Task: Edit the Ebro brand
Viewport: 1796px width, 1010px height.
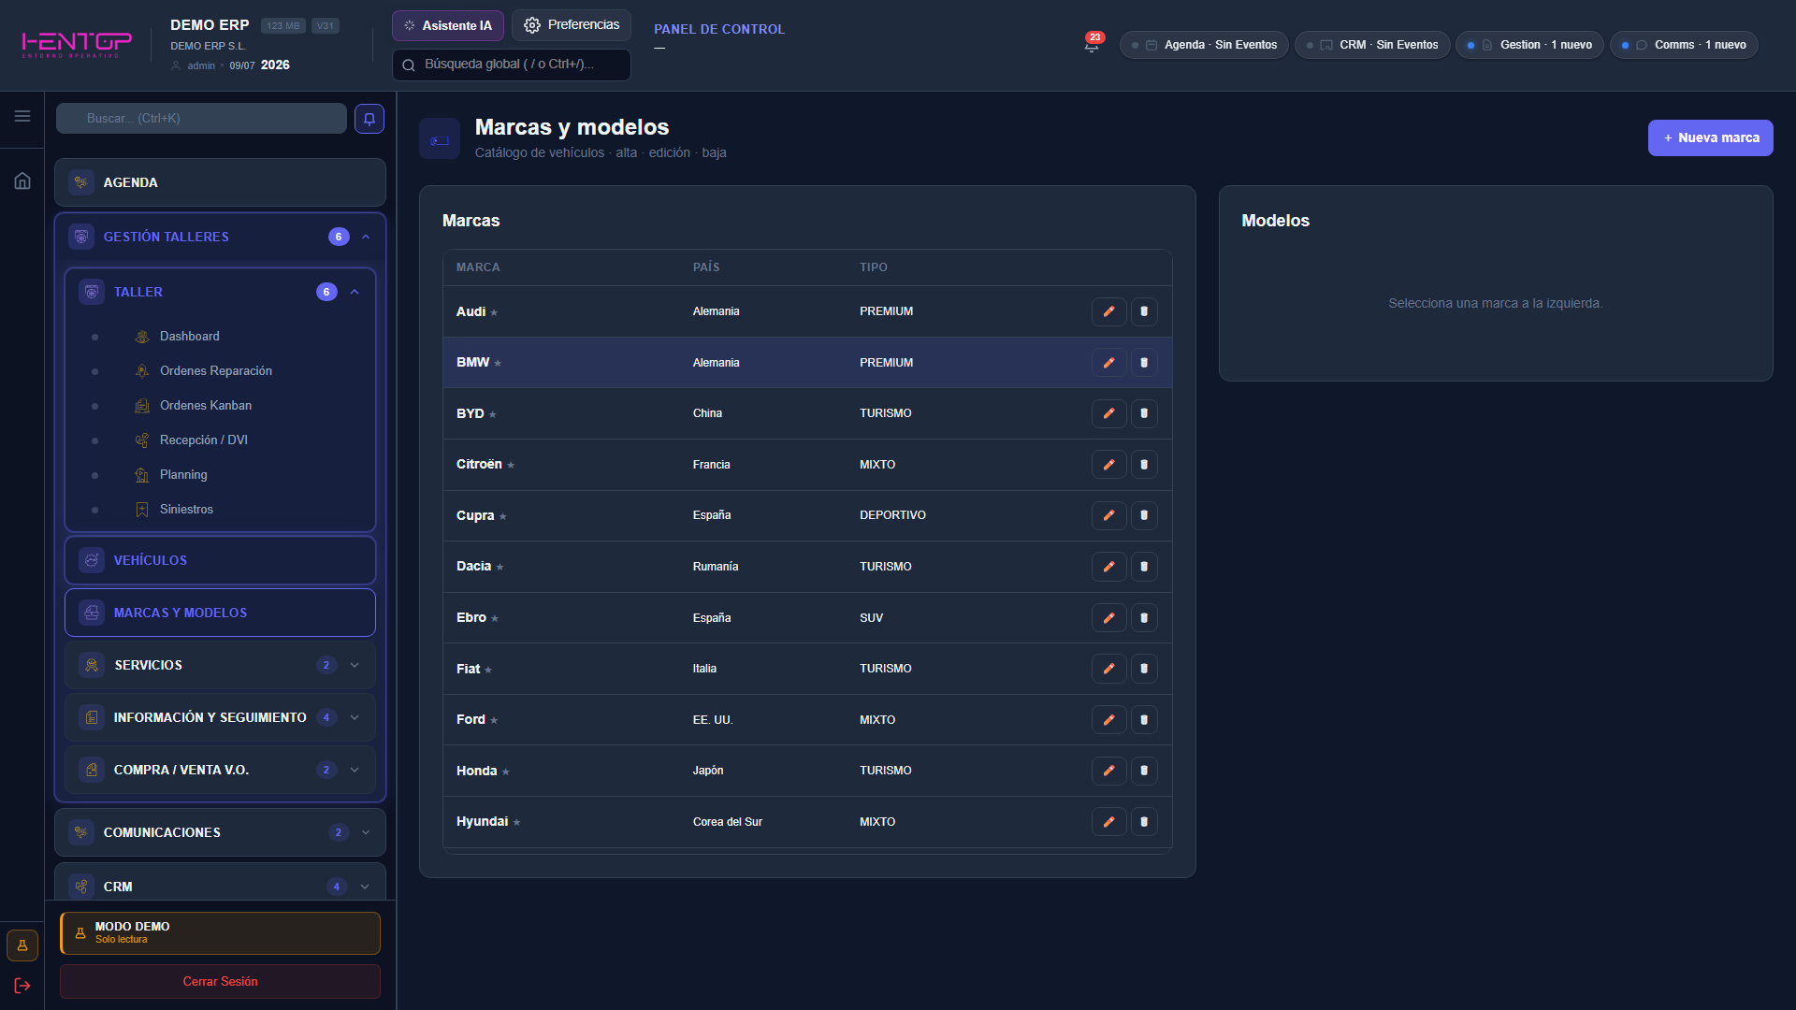Action: tap(1108, 618)
